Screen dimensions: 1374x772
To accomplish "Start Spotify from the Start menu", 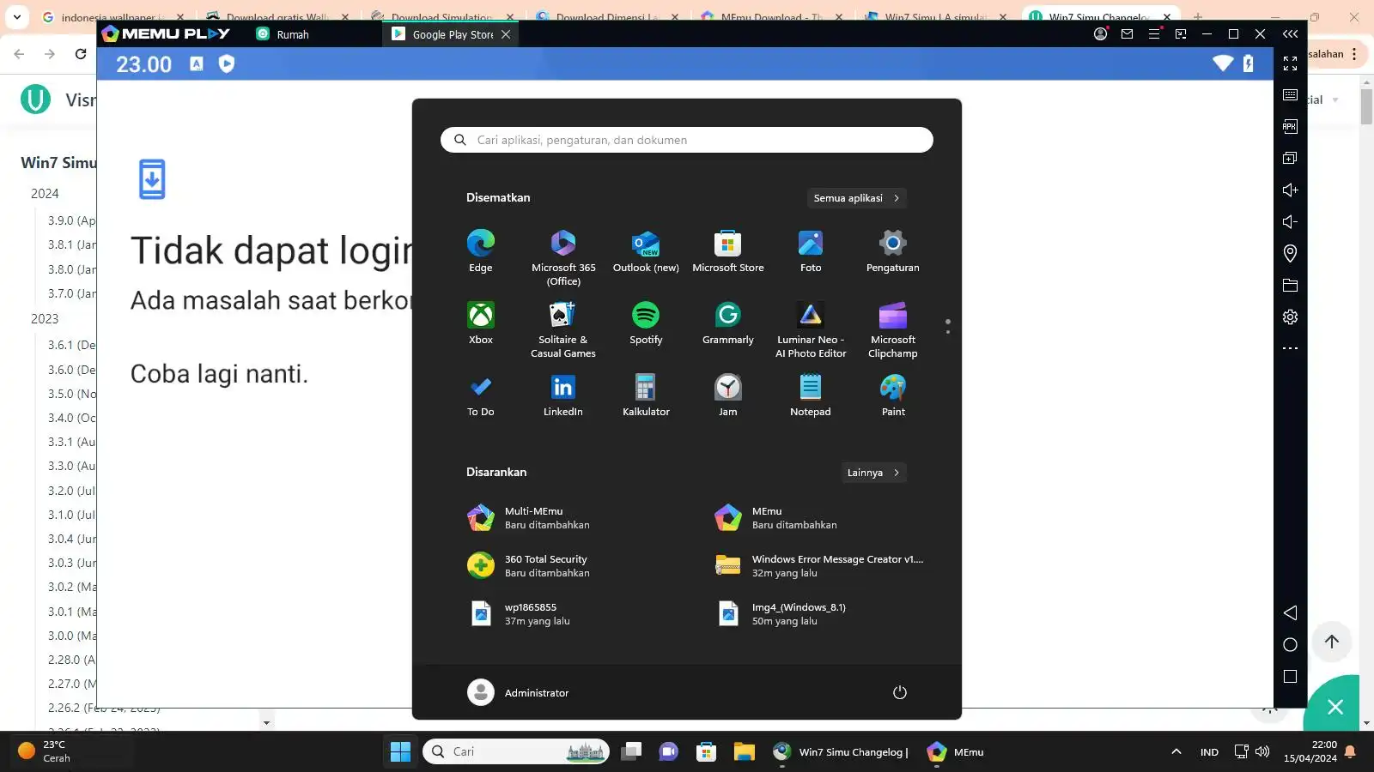I will (x=646, y=323).
